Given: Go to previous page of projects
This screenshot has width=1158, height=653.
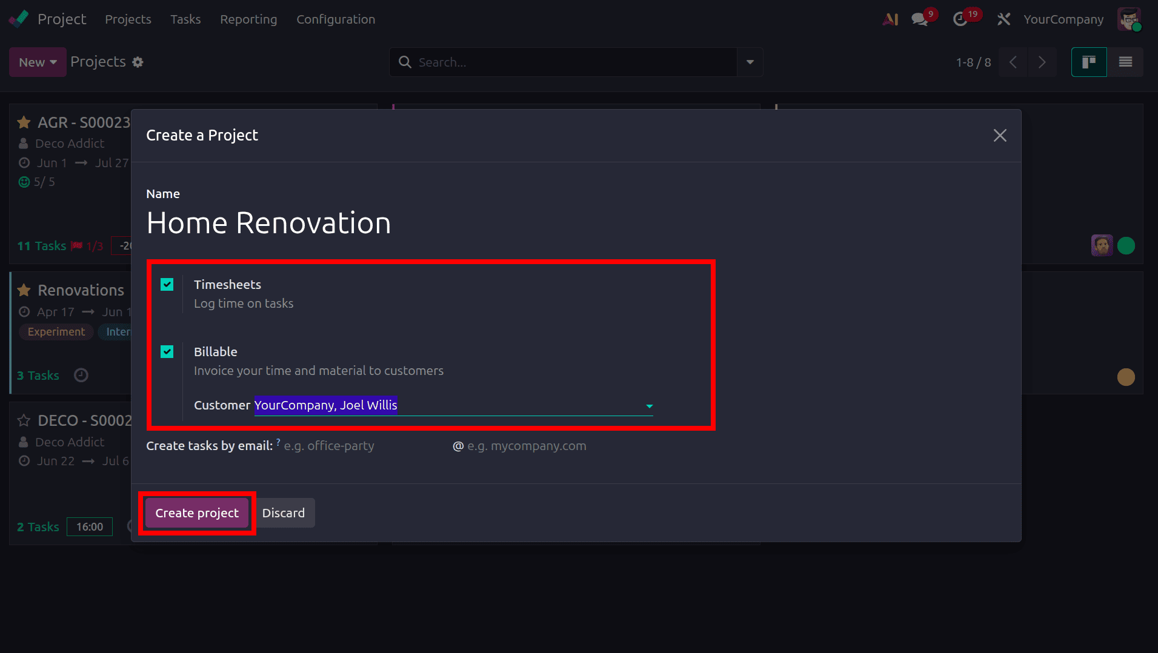Looking at the screenshot, I should tap(1013, 62).
